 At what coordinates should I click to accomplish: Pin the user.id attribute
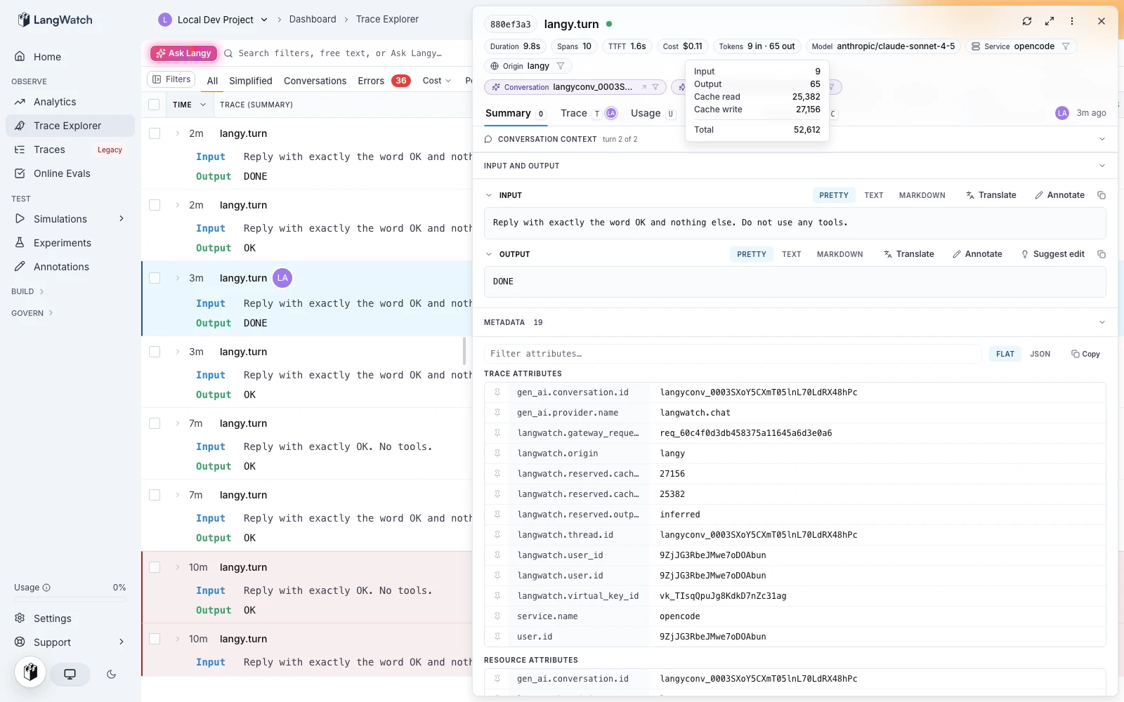(x=497, y=637)
